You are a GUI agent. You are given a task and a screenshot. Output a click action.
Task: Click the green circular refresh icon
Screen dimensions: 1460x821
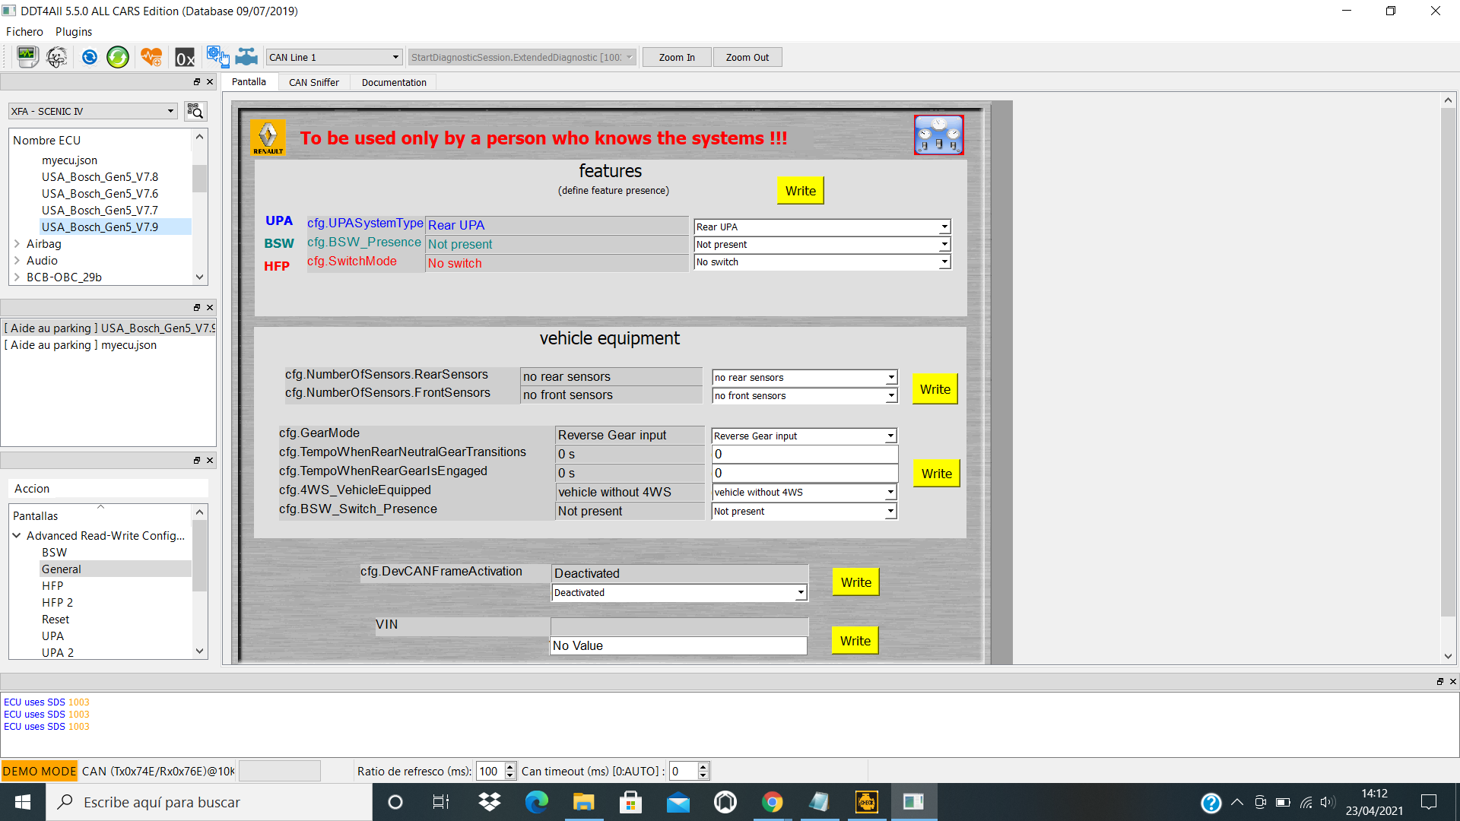(x=118, y=57)
